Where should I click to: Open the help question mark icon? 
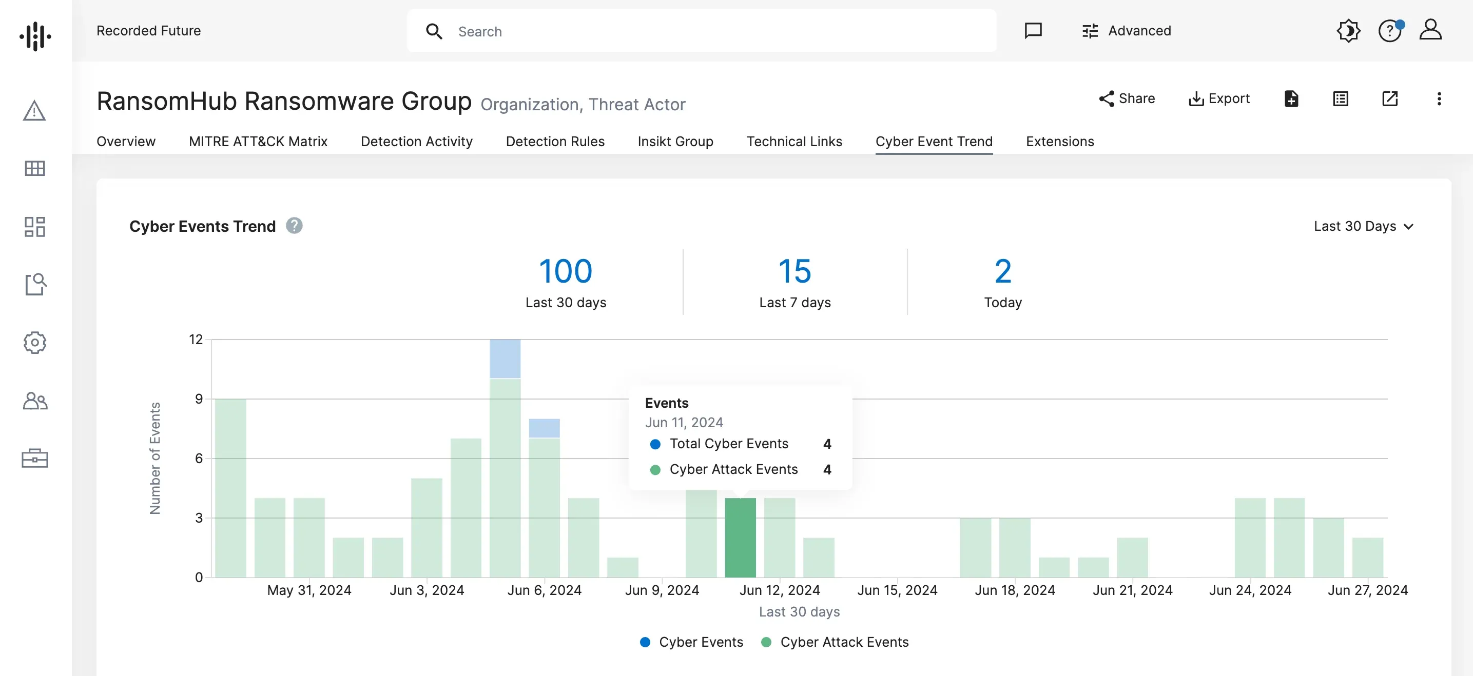(x=1390, y=31)
